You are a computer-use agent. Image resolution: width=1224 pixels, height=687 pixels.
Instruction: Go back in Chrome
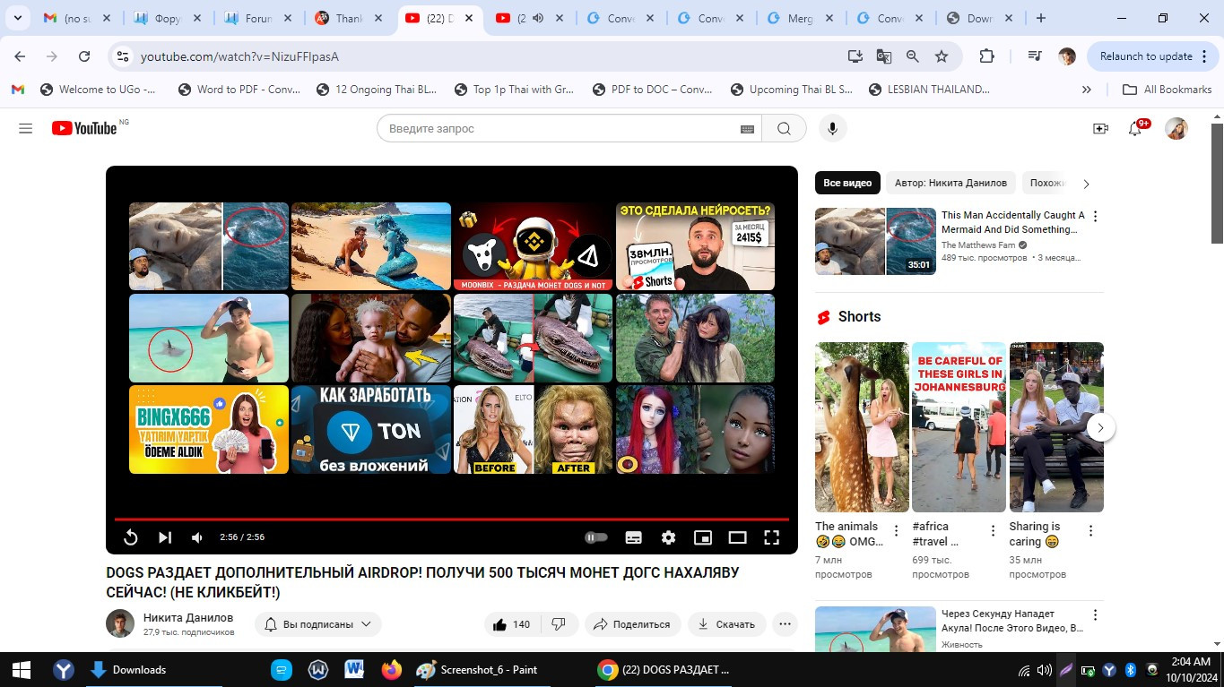pyautogui.click(x=20, y=56)
